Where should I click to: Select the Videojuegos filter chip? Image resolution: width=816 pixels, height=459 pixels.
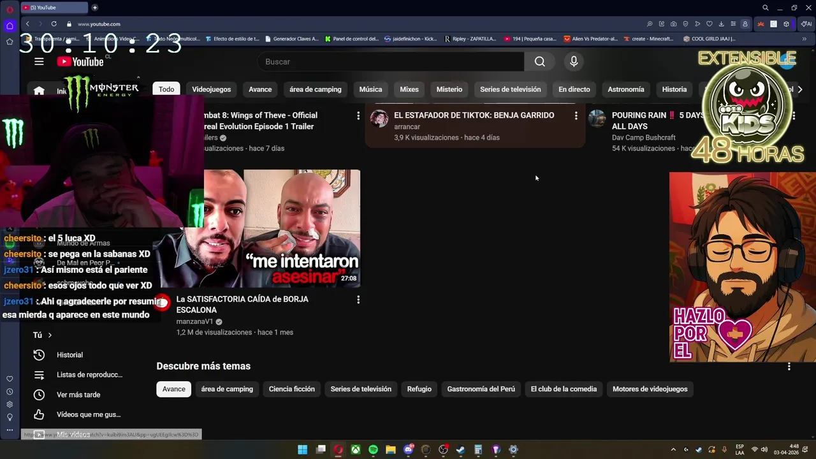click(x=212, y=89)
